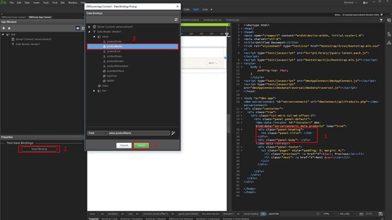392x220 pixels.
Task: Toggle INS insert mode in status bar
Action: point(361,214)
